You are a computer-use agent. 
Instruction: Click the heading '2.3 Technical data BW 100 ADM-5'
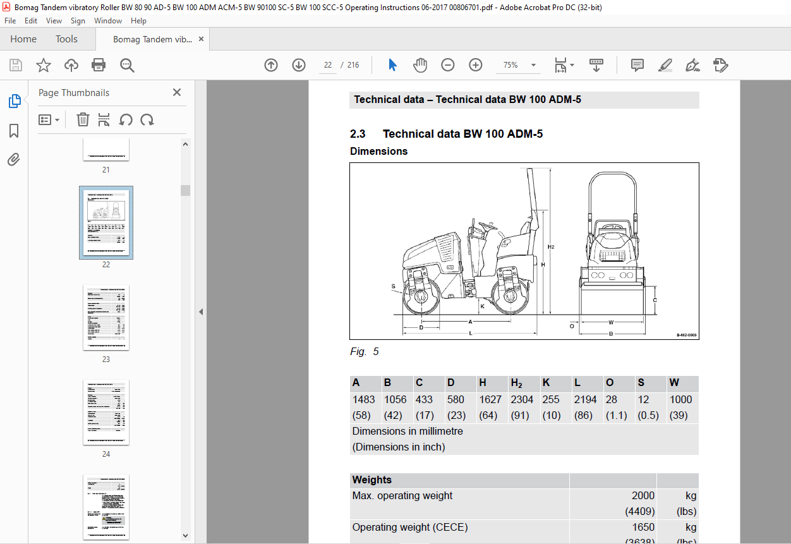coord(447,134)
